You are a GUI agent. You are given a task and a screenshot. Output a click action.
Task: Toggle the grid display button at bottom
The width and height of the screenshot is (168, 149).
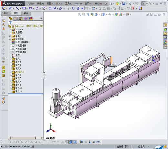coord(58,142)
